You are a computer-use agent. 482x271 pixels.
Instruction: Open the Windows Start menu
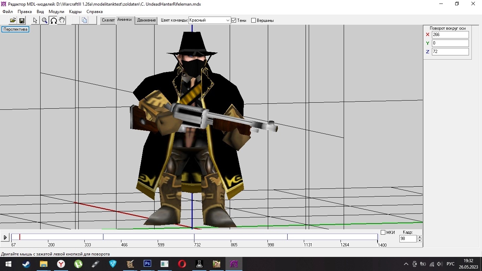[8, 264]
